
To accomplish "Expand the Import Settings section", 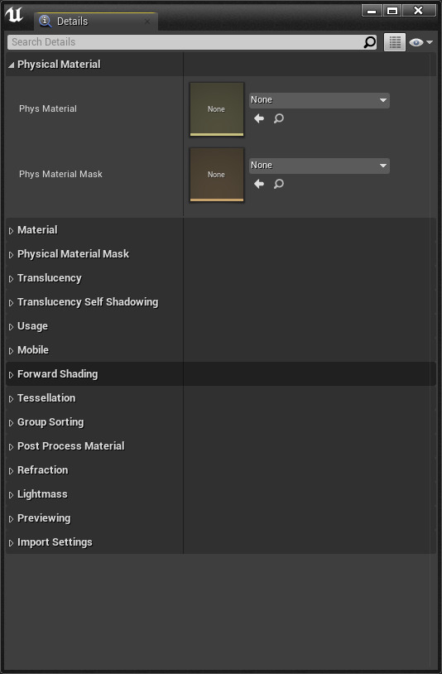I will click(x=11, y=543).
